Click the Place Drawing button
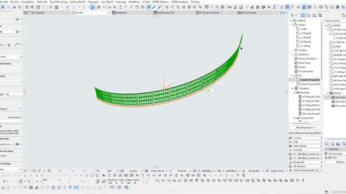The height and width of the screenshot is (194, 346). pos(305,128)
